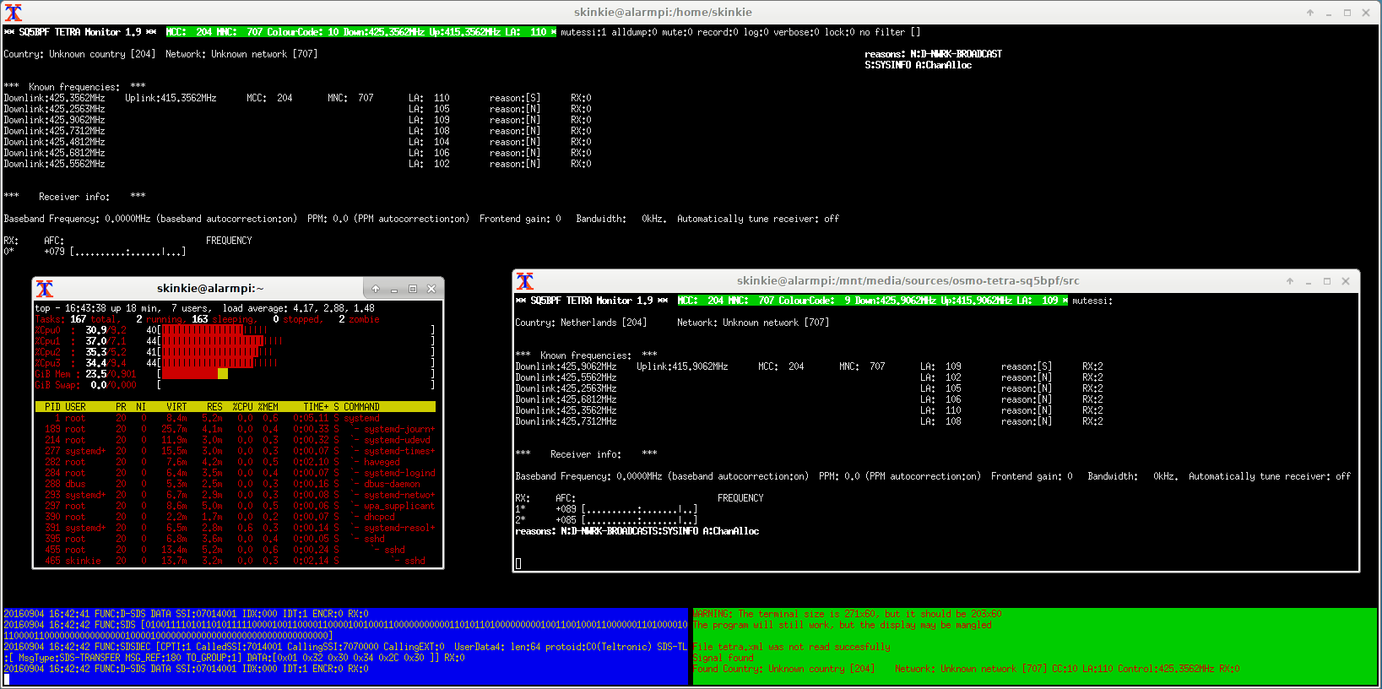
Task: Shade the osmo-tetra-sq5bpf/src window with its up-arrow button
Action: (1290, 281)
